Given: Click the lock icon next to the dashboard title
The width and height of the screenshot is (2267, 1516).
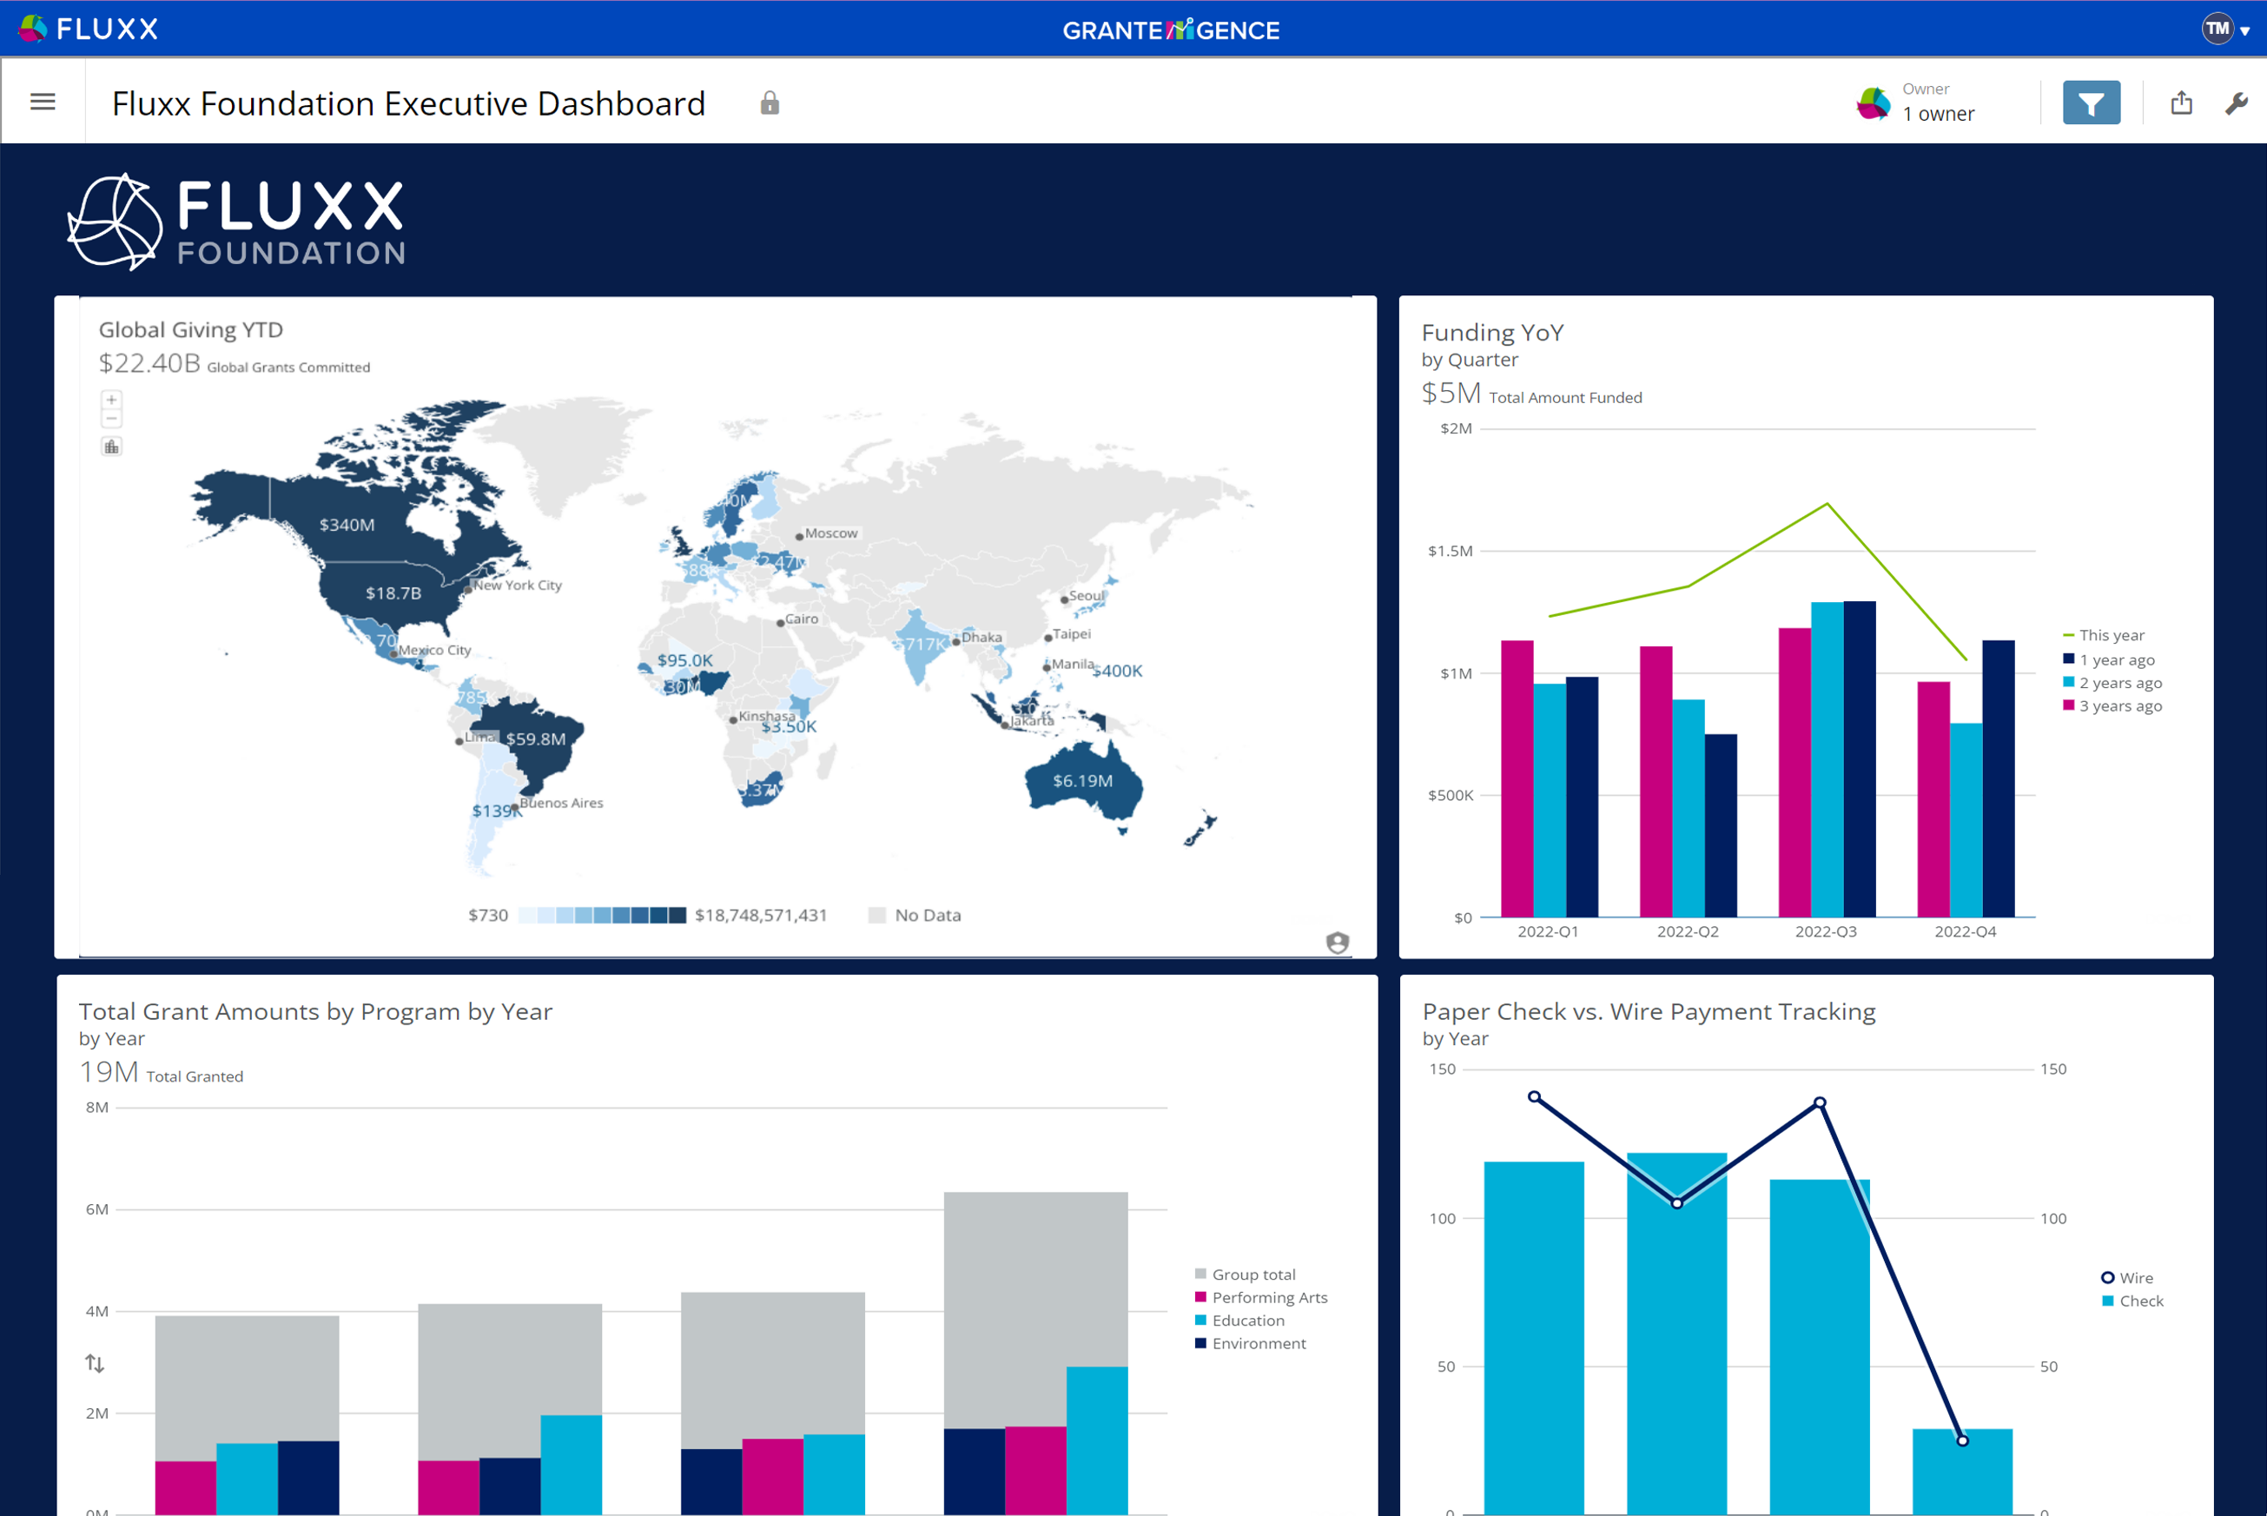Looking at the screenshot, I should pos(770,103).
